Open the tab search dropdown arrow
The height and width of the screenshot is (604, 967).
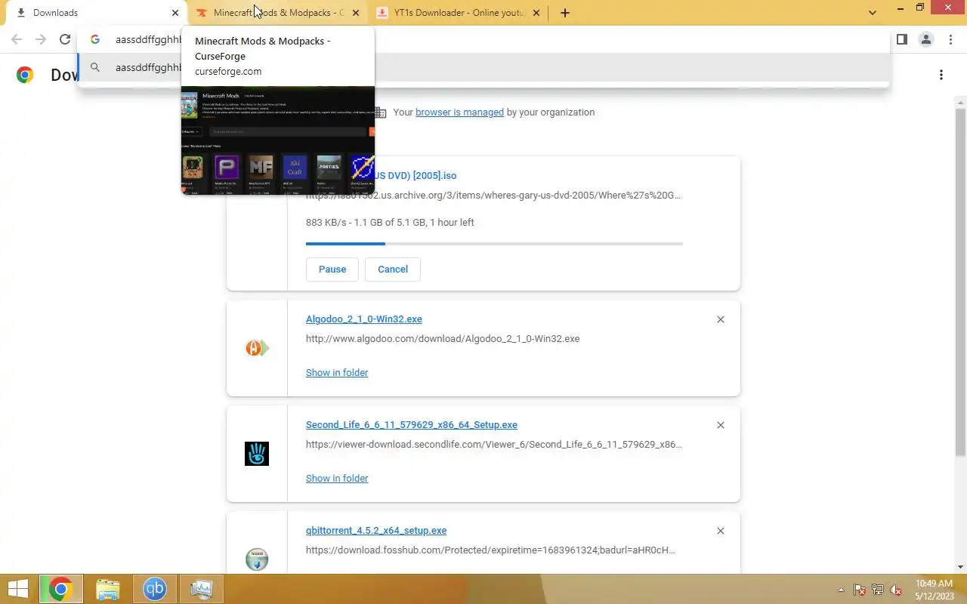(873, 13)
